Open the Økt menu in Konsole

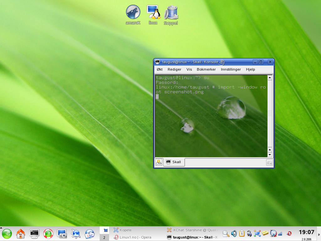click(160, 69)
